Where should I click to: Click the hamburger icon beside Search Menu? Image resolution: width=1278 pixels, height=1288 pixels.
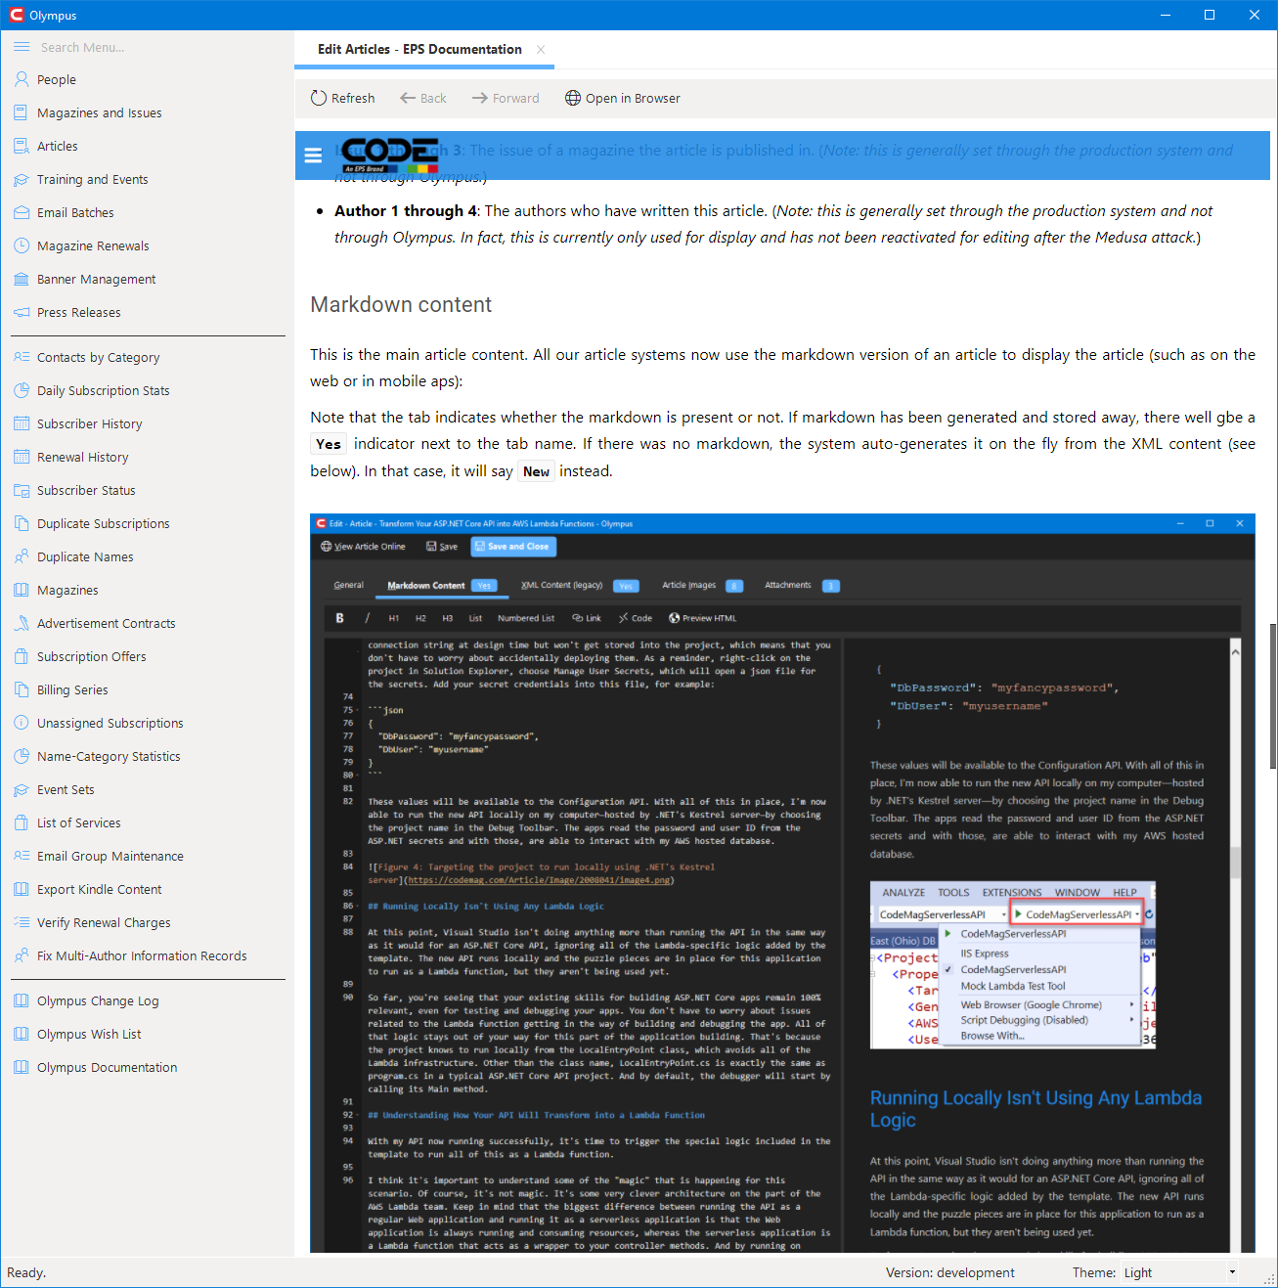(22, 47)
